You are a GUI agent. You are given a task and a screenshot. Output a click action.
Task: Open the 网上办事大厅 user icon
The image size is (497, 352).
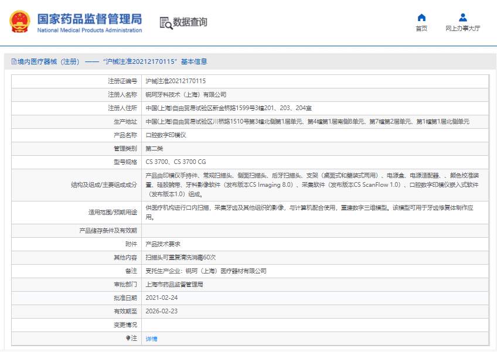[x=463, y=18]
